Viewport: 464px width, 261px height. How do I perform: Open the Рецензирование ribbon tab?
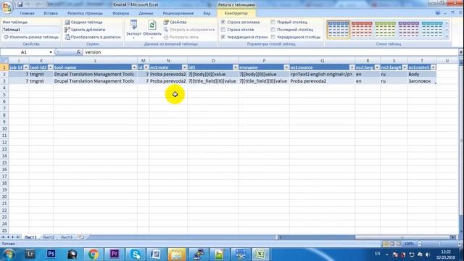click(178, 13)
